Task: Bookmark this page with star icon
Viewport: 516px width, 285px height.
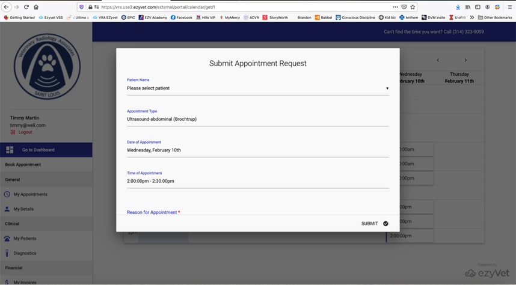Action: pos(413,7)
